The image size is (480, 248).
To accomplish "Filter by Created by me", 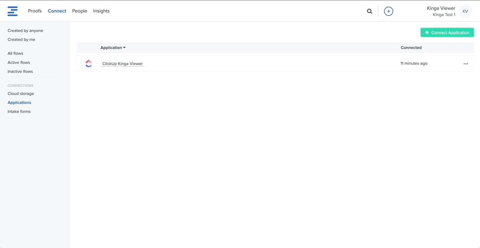I will tap(21, 40).
